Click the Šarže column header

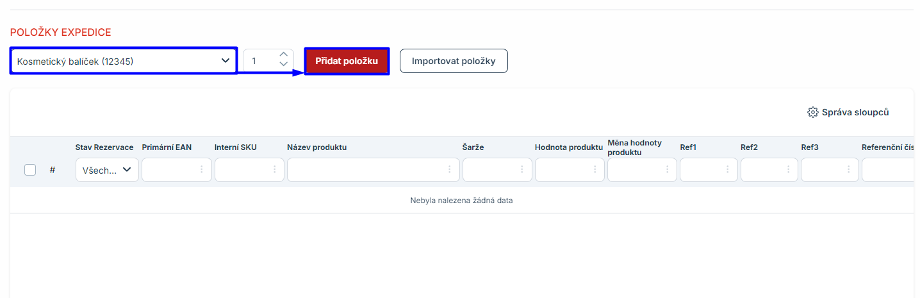[473, 147]
